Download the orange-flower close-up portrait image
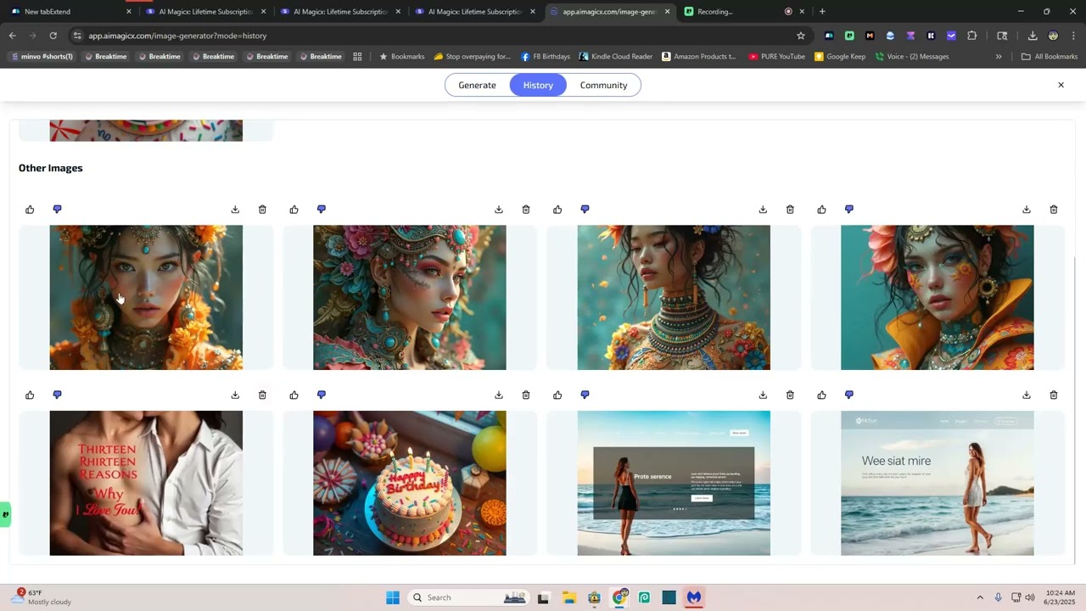 [x=235, y=210]
